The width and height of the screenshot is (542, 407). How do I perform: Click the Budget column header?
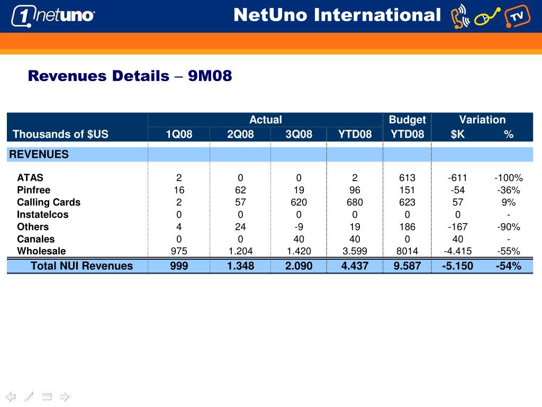point(407,120)
